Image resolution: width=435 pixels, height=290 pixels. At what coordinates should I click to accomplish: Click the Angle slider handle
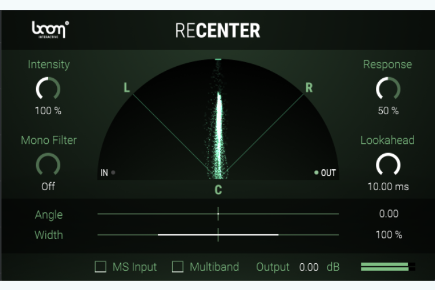218,213
